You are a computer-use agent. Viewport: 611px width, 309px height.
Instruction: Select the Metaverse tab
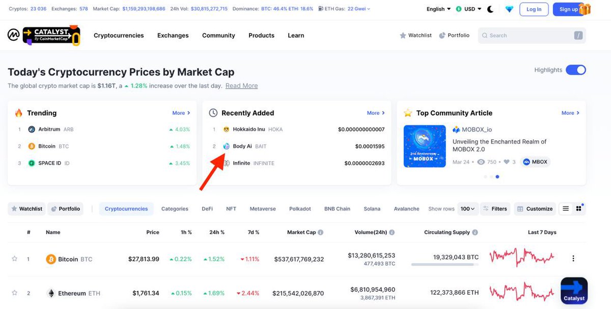(263, 209)
